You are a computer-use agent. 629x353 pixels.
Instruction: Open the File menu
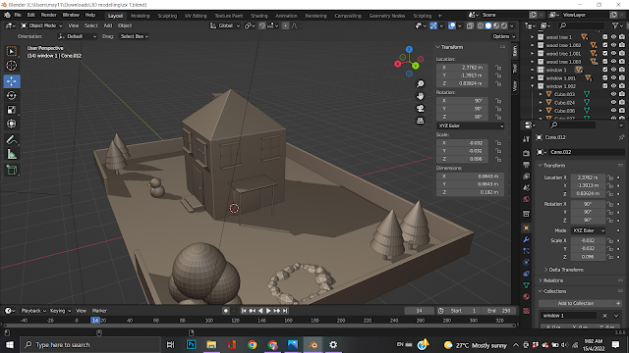[x=18, y=15]
